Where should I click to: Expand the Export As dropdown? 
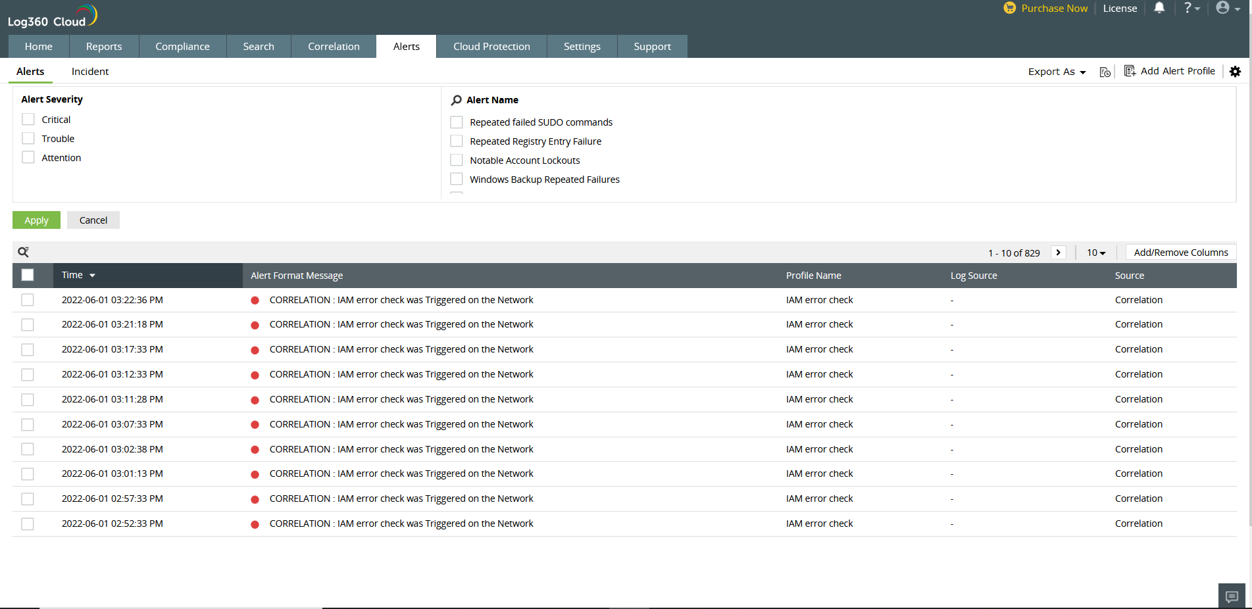[1057, 72]
